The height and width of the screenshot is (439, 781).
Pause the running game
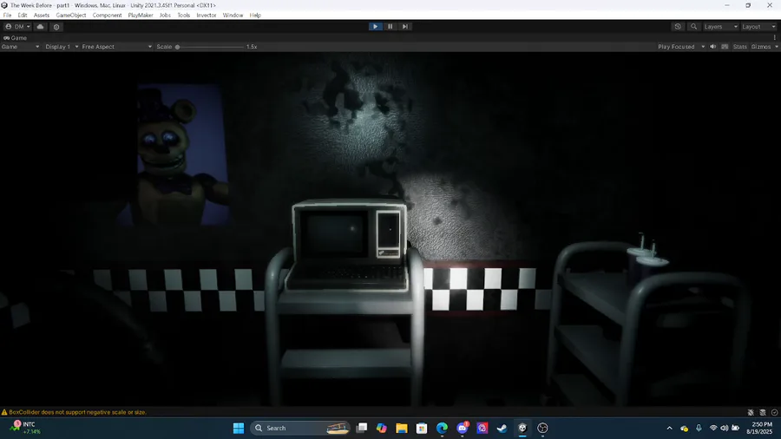[390, 26]
